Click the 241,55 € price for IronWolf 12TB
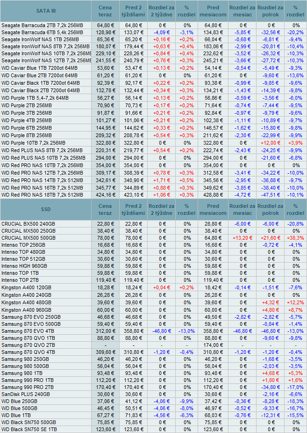 105,60
